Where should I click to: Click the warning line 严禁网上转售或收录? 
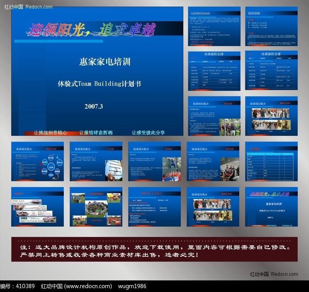point(109,255)
